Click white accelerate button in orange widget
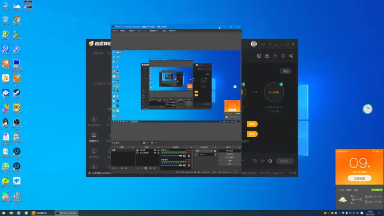This screenshot has width=384, height=216. 359,178
